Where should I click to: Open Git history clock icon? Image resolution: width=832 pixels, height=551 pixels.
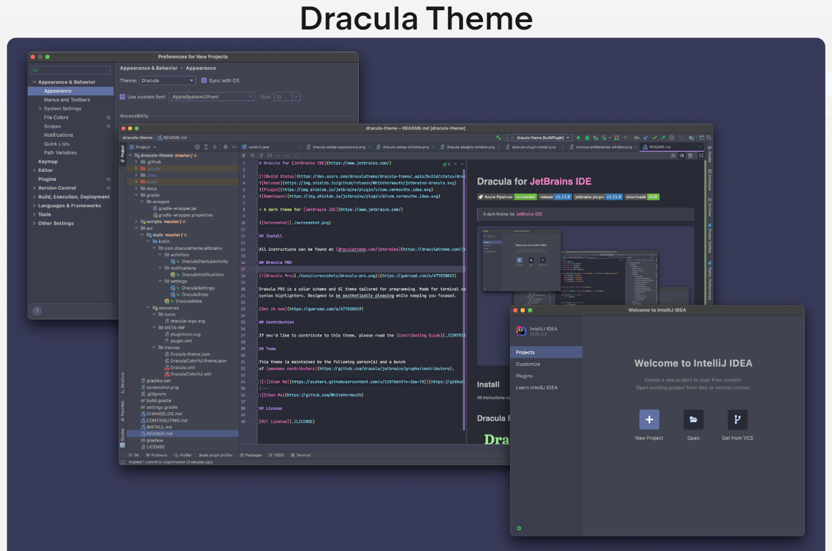click(672, 138)
